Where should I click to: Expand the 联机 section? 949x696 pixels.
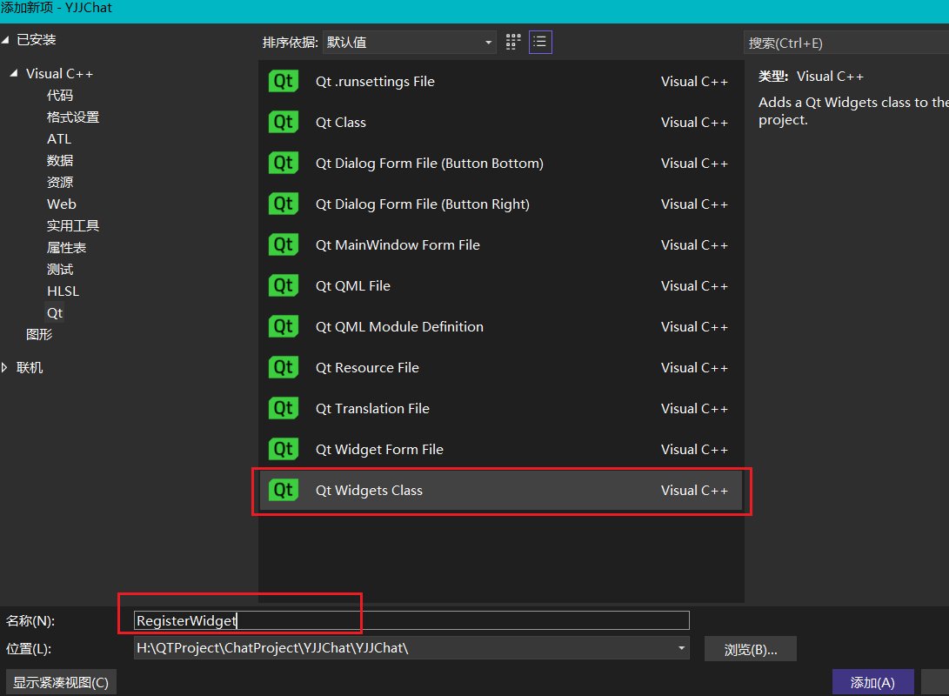[x=5, y=367]
